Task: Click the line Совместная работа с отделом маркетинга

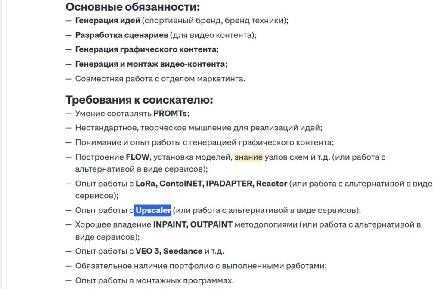Action: click(160, 79)
